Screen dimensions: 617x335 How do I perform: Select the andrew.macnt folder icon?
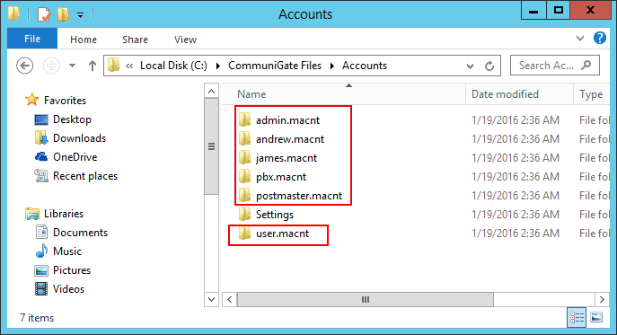244,138
